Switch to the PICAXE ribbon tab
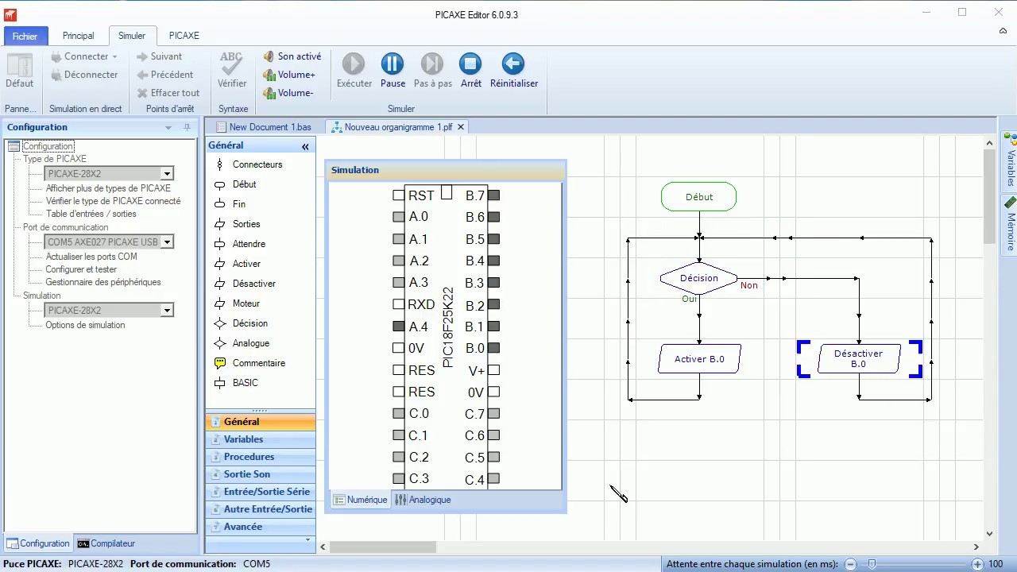 (184, 36)
